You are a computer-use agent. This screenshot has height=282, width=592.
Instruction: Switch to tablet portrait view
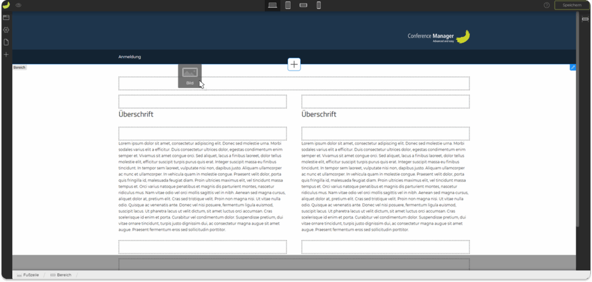(x=288, y=5)
